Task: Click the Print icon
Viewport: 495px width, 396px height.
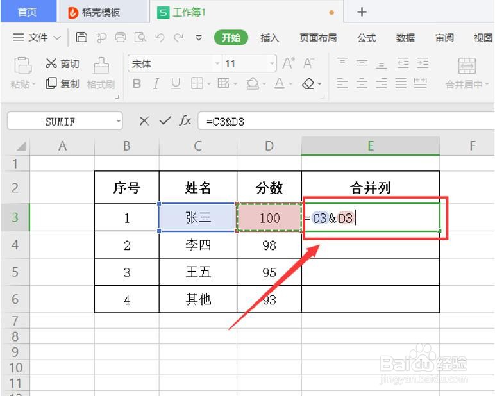Action: click(121, 37)
